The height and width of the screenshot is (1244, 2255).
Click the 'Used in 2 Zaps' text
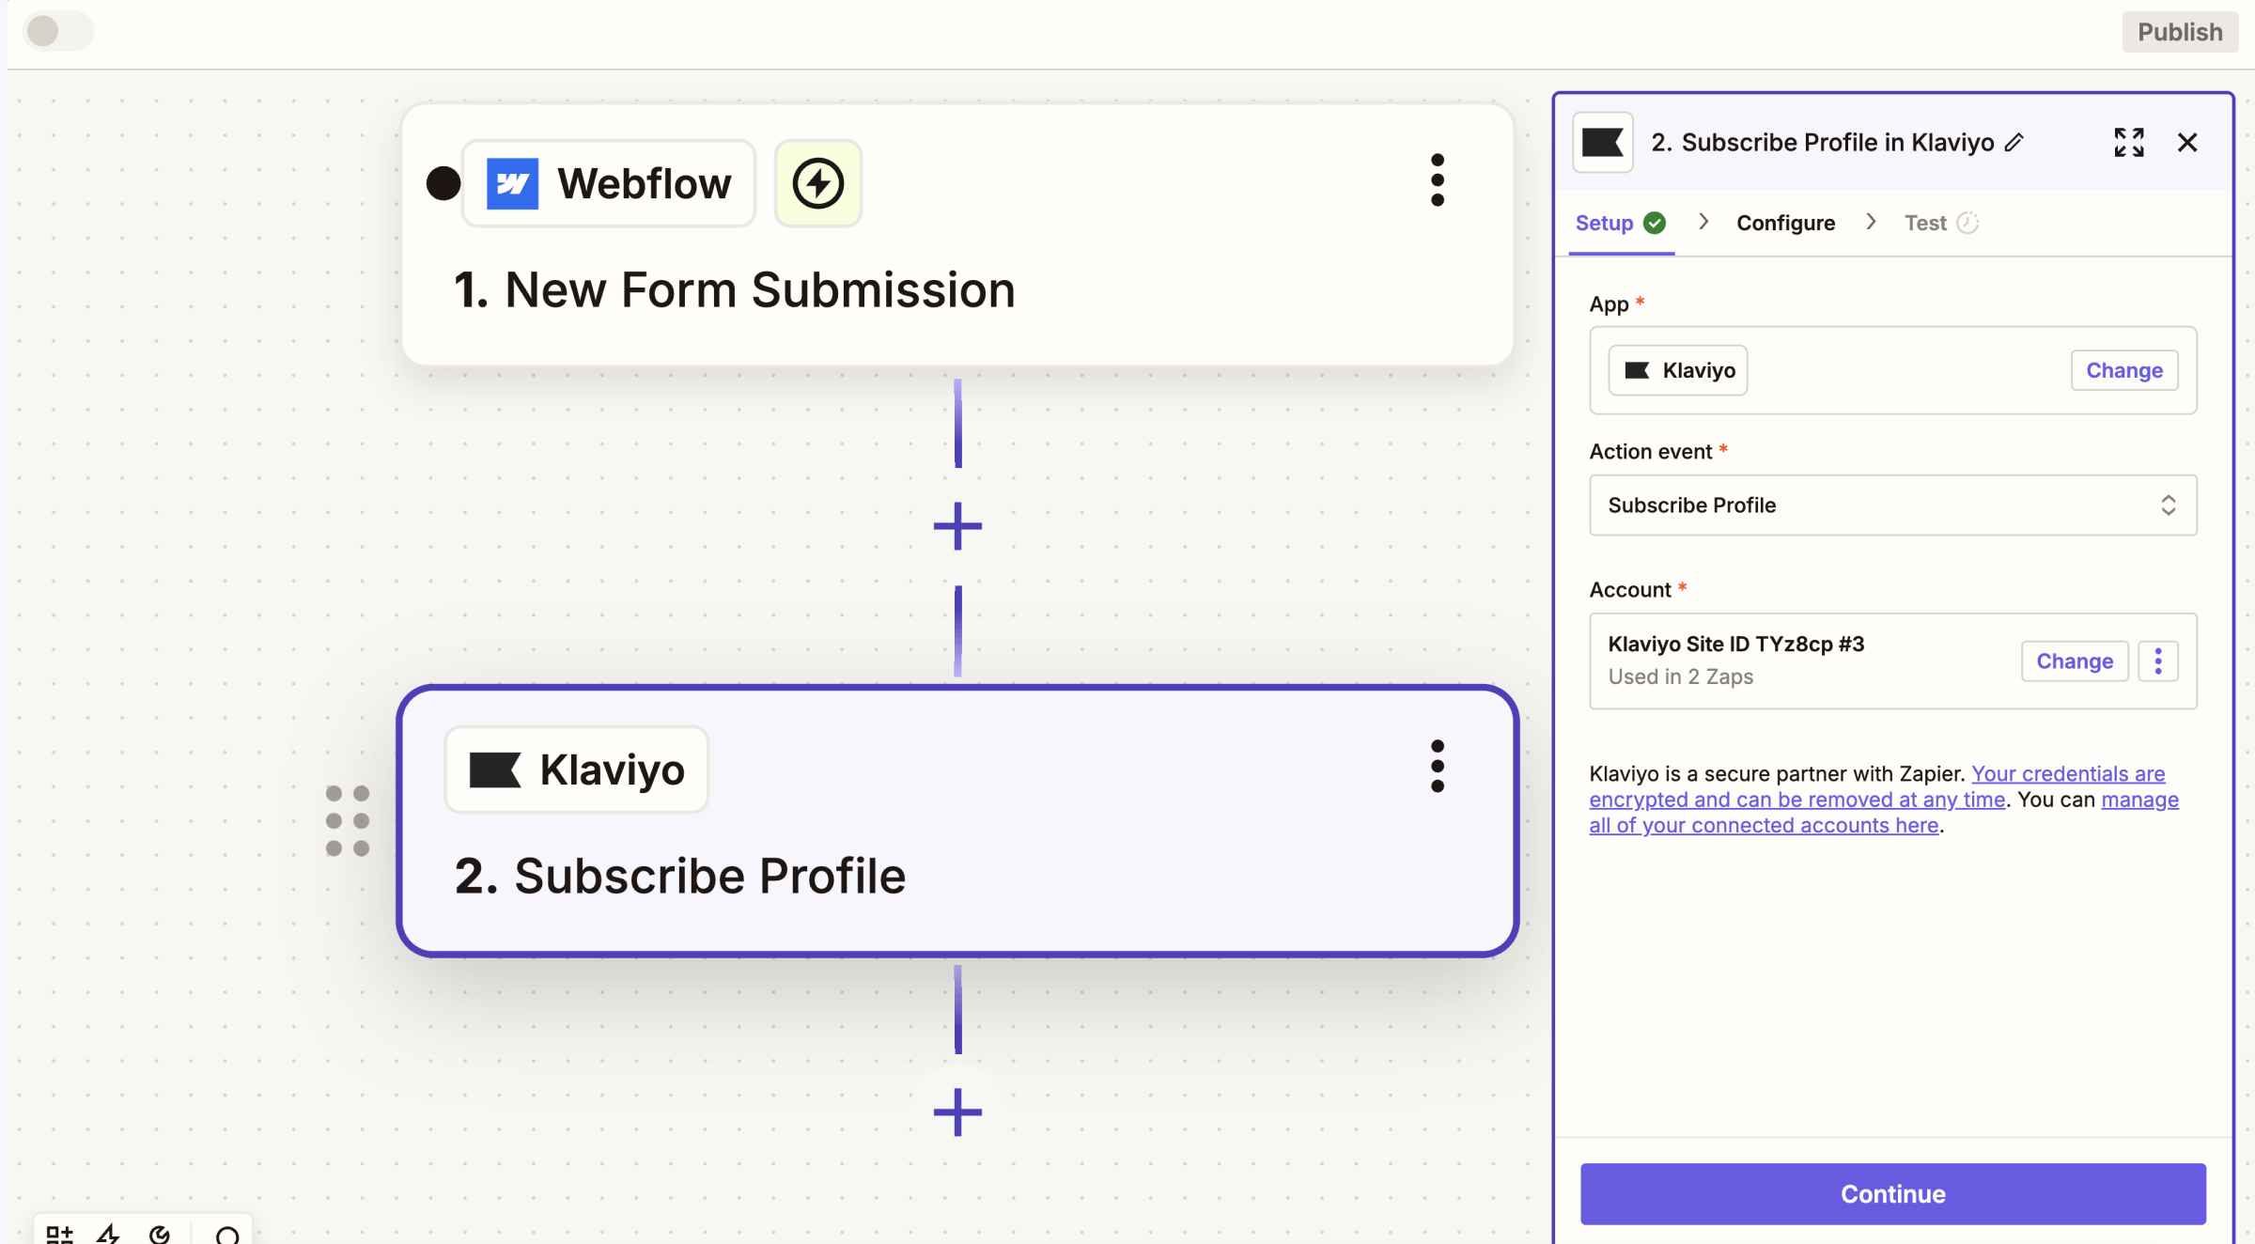click(1680, 676)
